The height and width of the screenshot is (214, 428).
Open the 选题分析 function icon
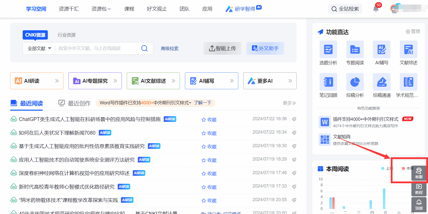pyautogui.click(x=328, y=49)
